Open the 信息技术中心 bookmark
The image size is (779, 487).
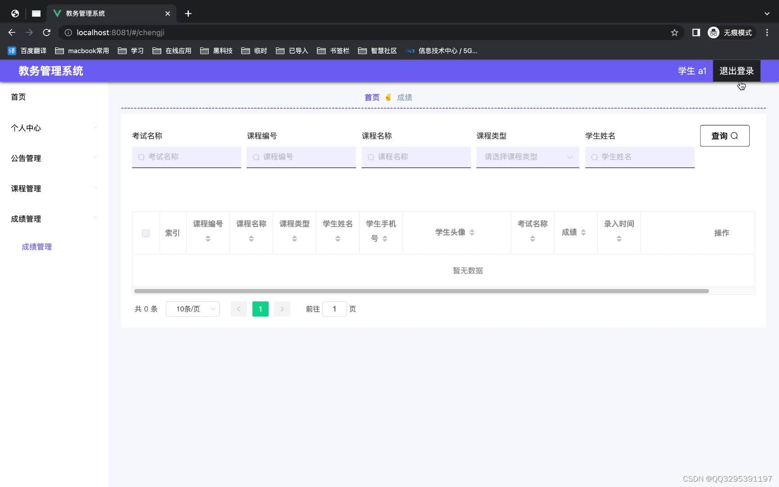point(442,51)
